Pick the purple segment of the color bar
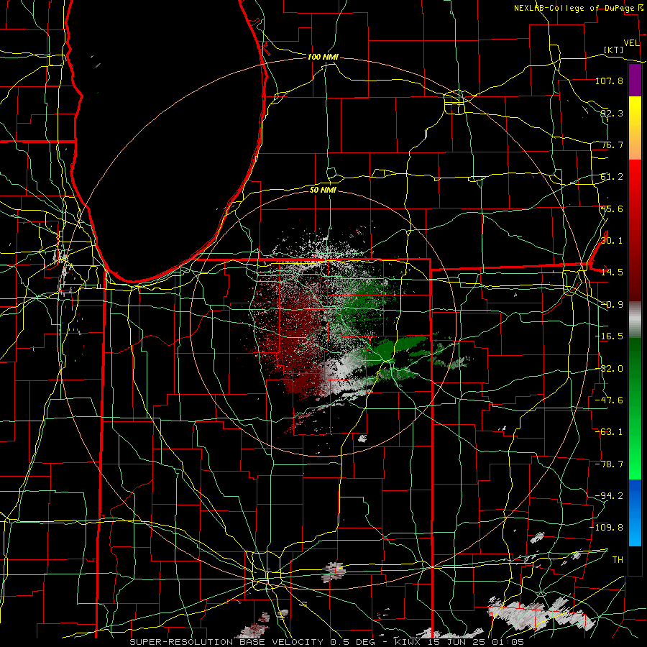Screen dimensions: 647x647 635,80
